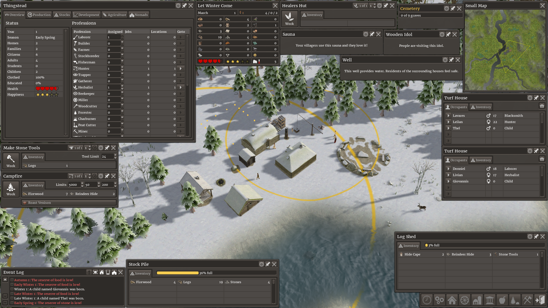Expand the occupant row for Lavares

pos(448,116)
